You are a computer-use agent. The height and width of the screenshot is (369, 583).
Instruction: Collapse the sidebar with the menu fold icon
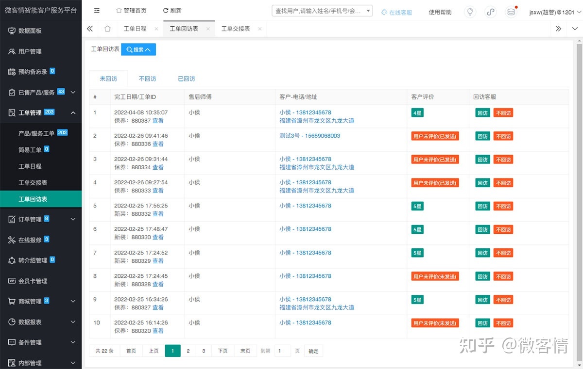coord(97,10)
